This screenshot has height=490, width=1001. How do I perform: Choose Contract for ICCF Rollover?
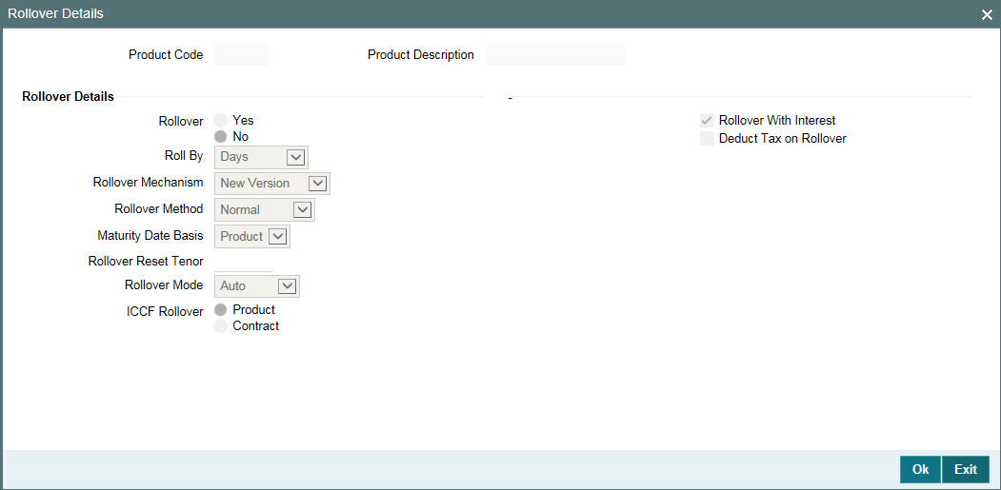(x=221, y=326)
